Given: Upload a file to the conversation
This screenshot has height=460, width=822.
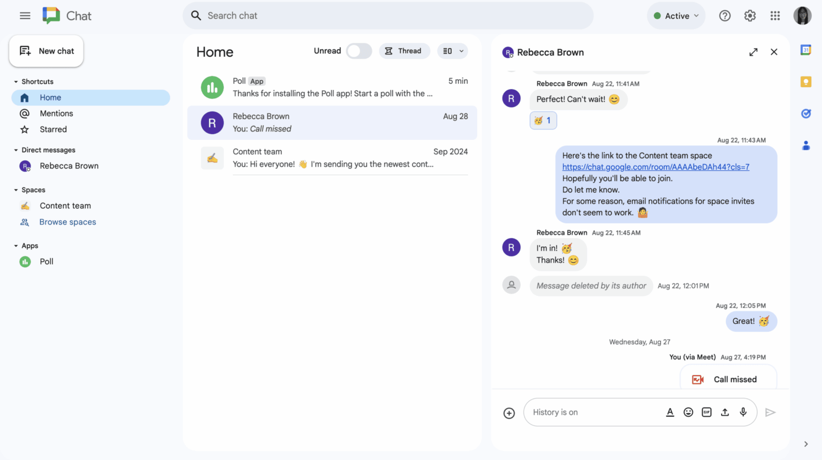Looking at the screenshot, I should [725, 412].
